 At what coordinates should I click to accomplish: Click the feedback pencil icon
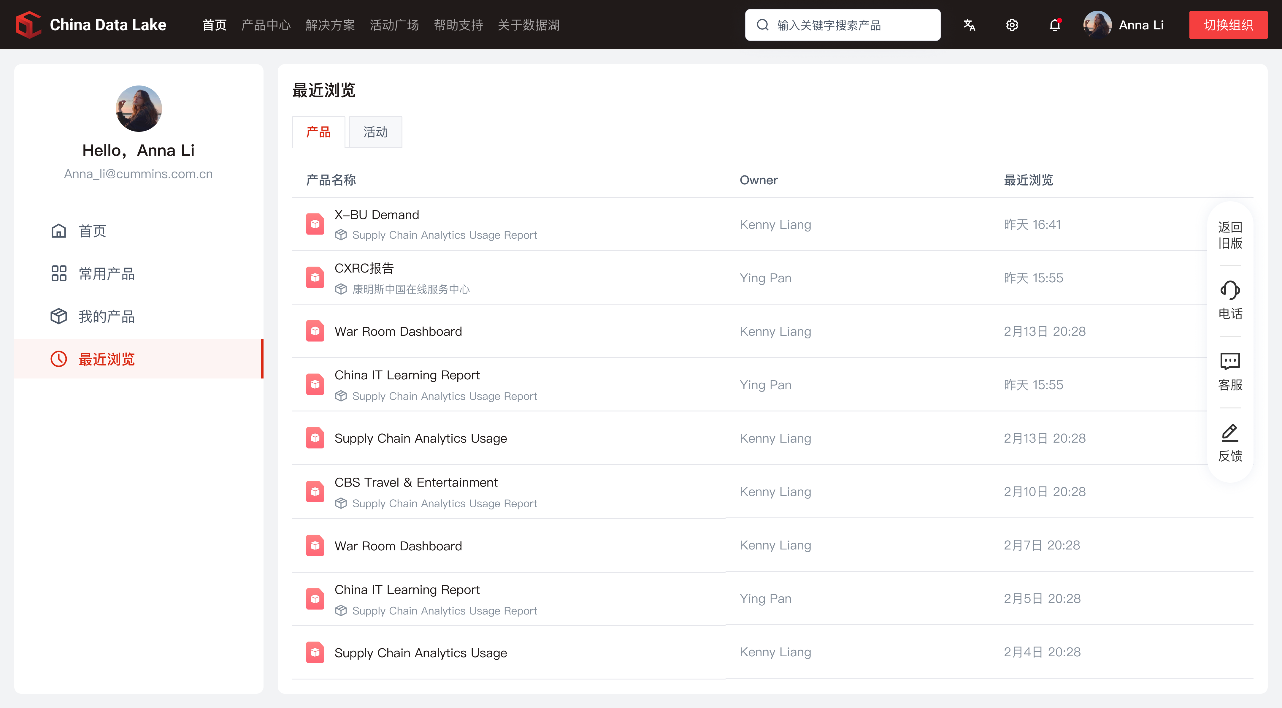coord(1230,433)
